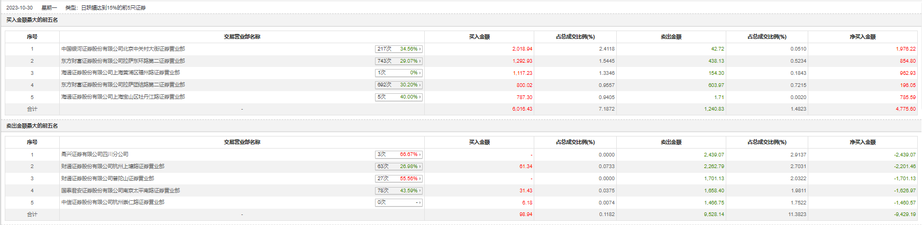922x225 pixels.
Task: Click 海通证券上海黄浦区福州路证券营业部 link
Action: pos(120,73)
